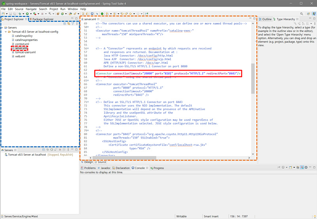
Task: Switch to the Problems tab
Action: (x=88, y=168)
